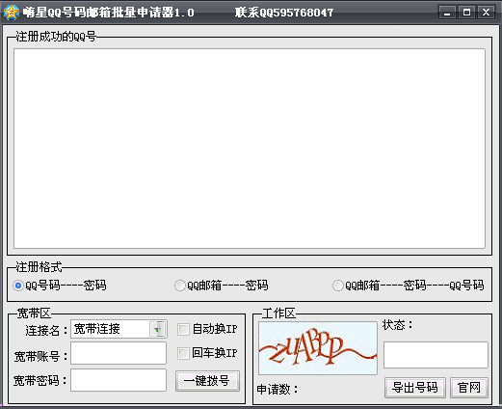502x409 pixels.
Task: Open the 连接名 dropdown arrow
Action: pyautogui.click(x=157, y=329)
